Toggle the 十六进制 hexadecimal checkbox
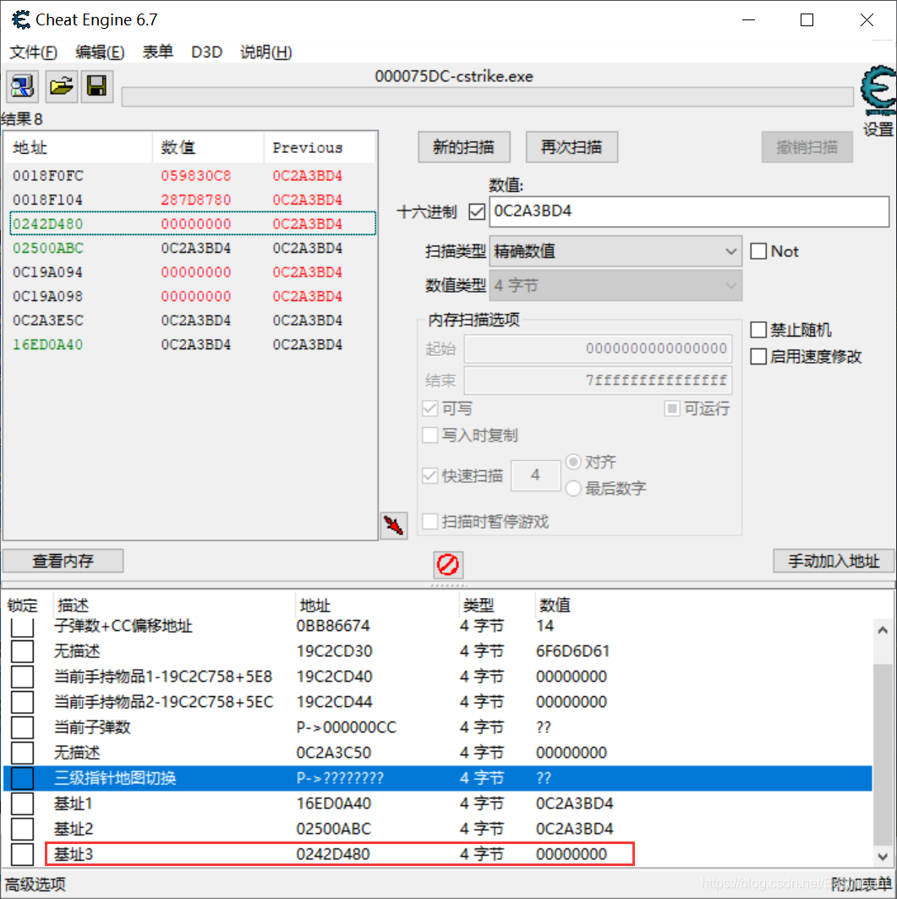This screenshot has width=897, height=899. tap(477, 211)
